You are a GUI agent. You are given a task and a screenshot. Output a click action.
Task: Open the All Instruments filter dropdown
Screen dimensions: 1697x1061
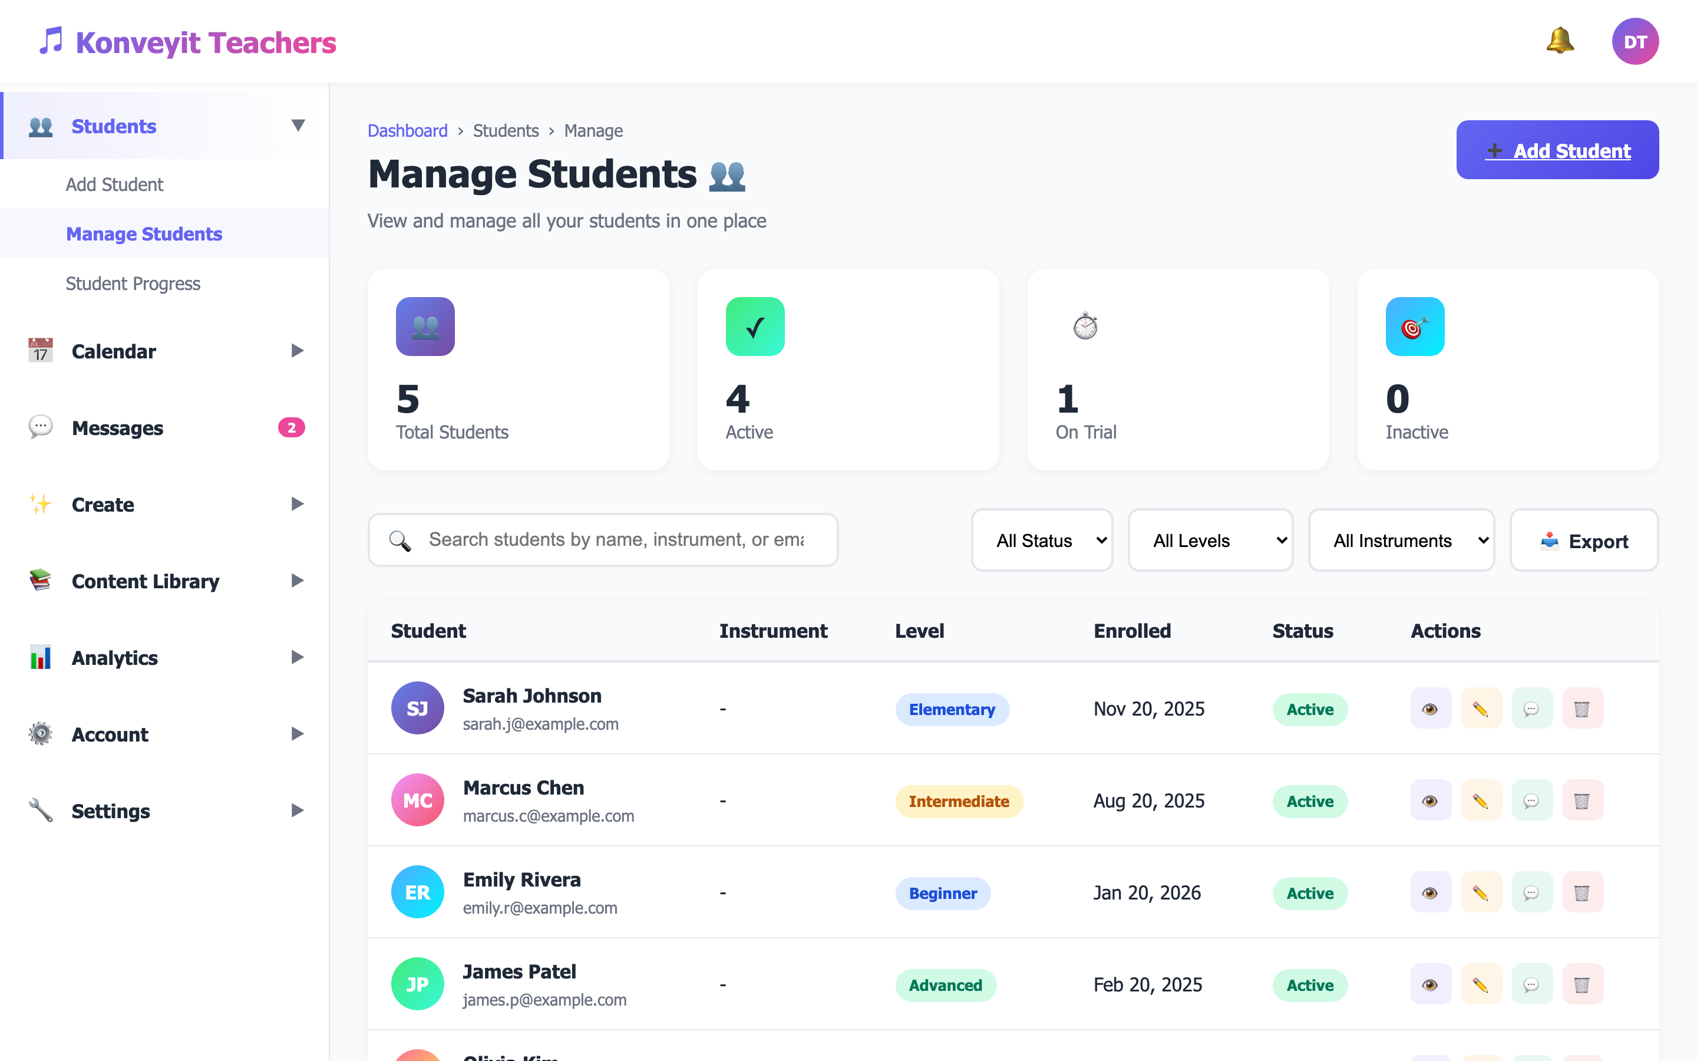[x=1401, y=541]
